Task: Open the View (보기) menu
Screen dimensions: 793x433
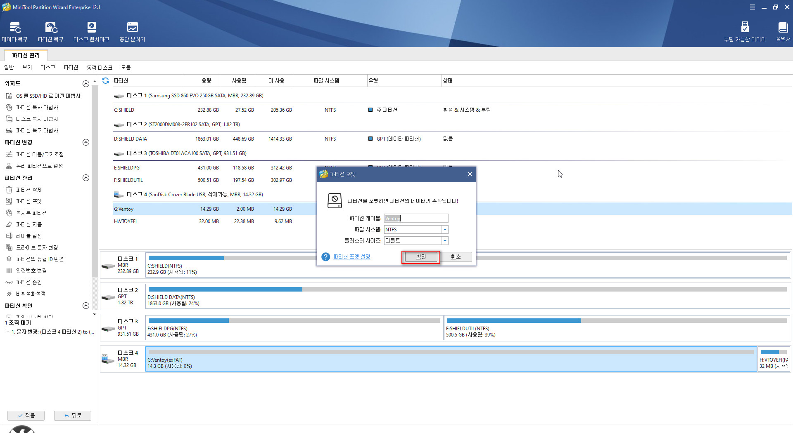Action: (x=27, y=67)
